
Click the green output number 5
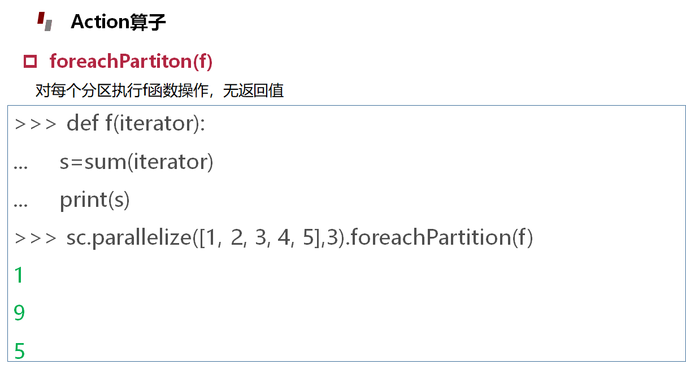click(x=19, y=351)
